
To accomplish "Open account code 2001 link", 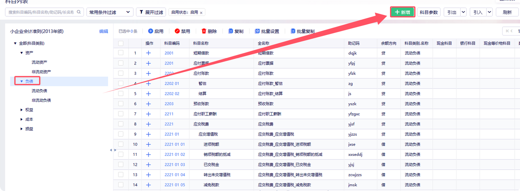I will 169,53.
